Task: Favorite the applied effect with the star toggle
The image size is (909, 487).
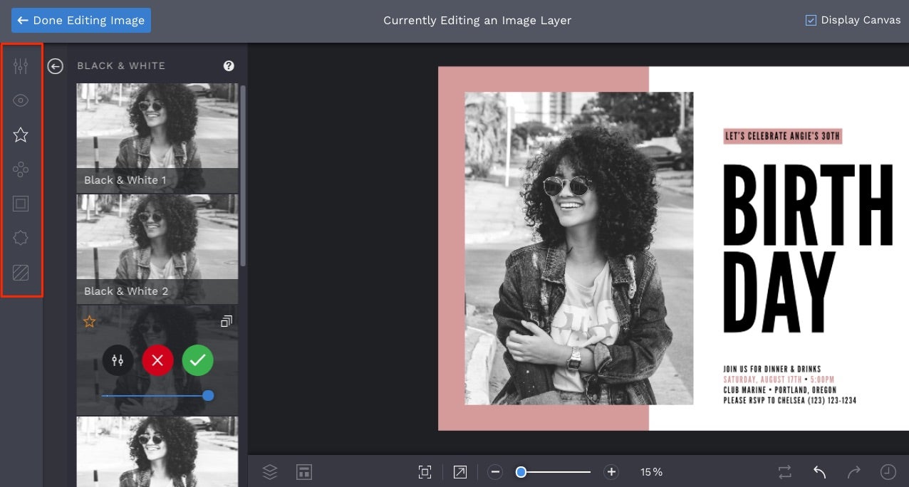Action: 89,321
